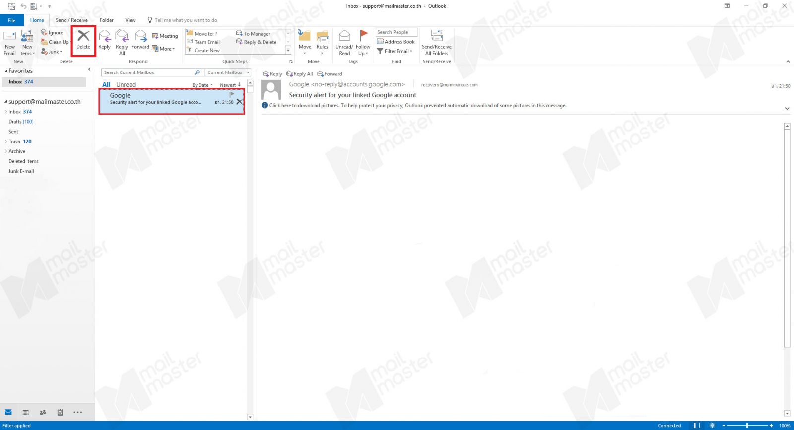Click the zoom slider handle
This screenshot has width=794, height=430.
tap(747, 426)
